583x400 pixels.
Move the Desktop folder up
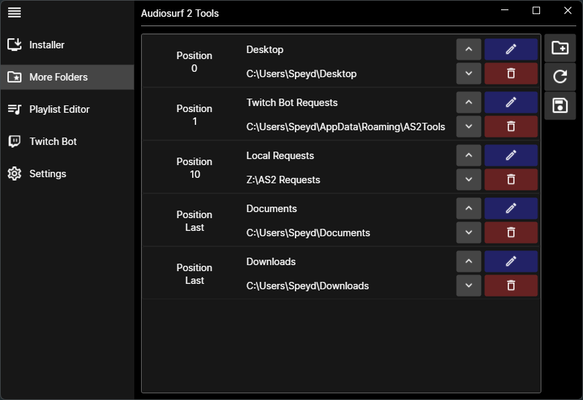click(469, 50)
